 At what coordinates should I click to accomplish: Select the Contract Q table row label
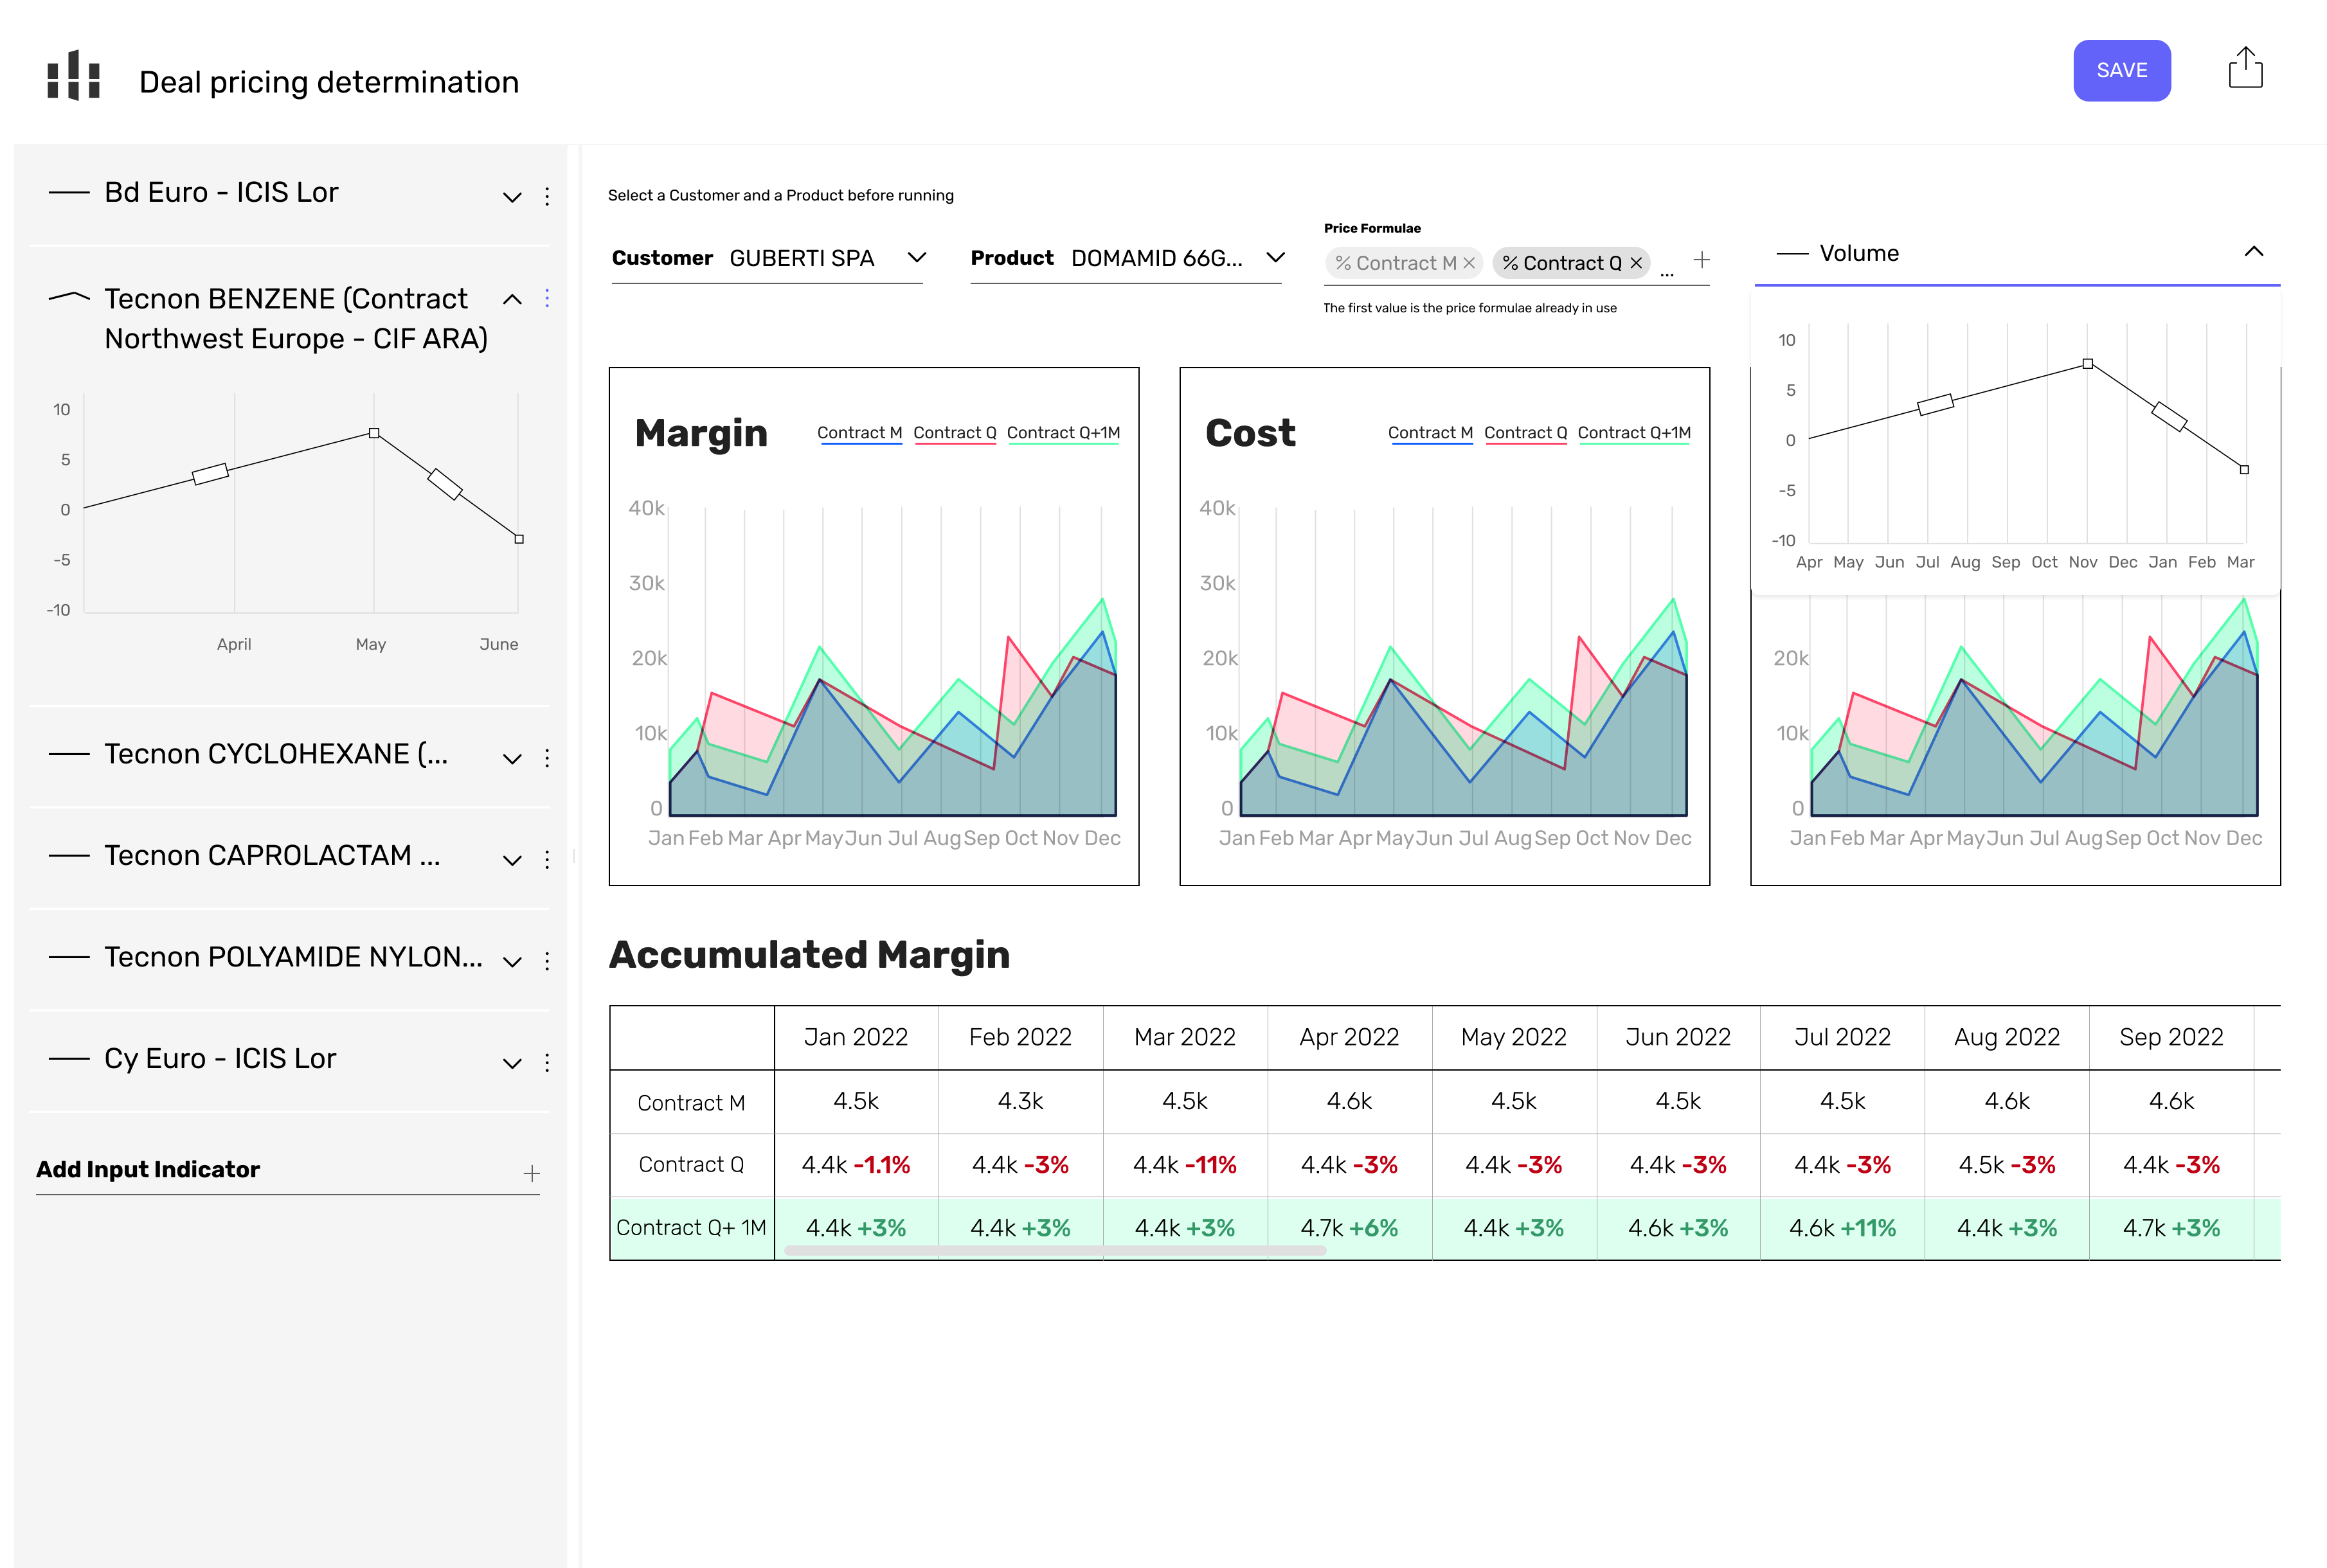691,1164
